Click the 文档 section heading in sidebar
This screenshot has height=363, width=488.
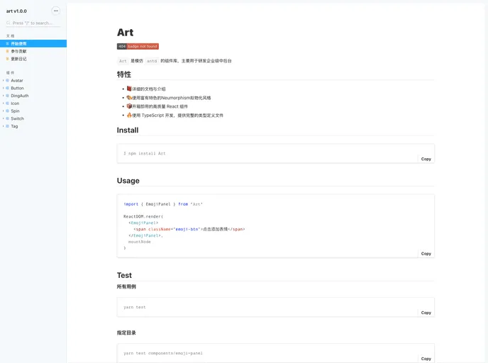pos(10,36)
